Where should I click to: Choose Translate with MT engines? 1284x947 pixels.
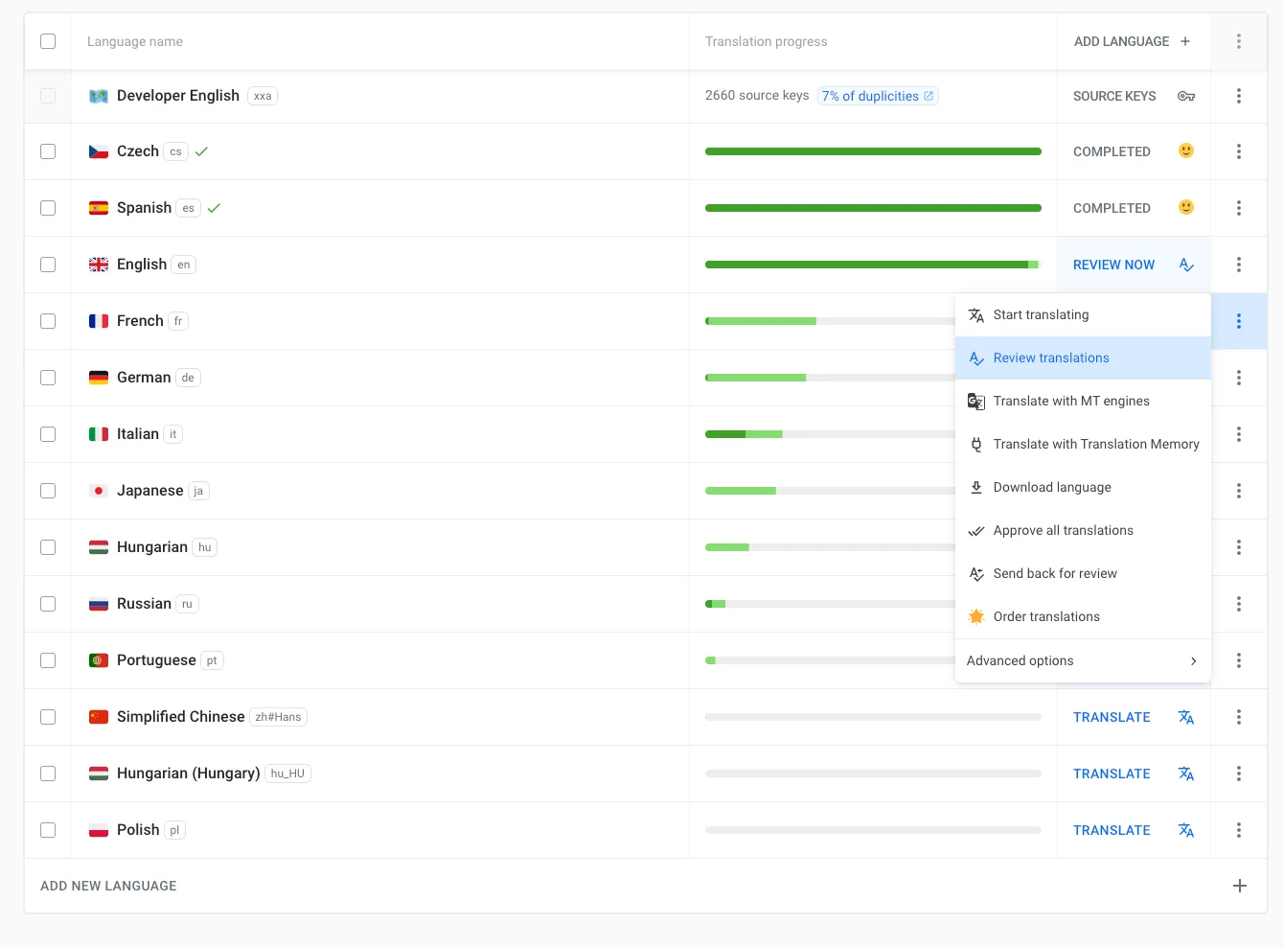(x=1070, y=401)
